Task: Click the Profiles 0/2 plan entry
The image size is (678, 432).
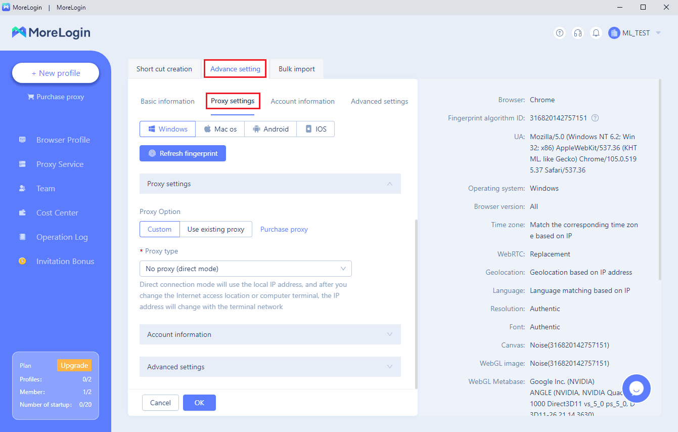Action: click(x=56, y=379)
